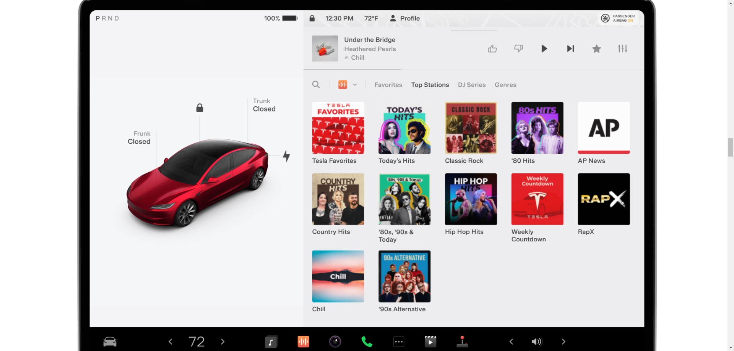Open the RapX station
Viewport: 734px width, 351px height.
(604, 199)
